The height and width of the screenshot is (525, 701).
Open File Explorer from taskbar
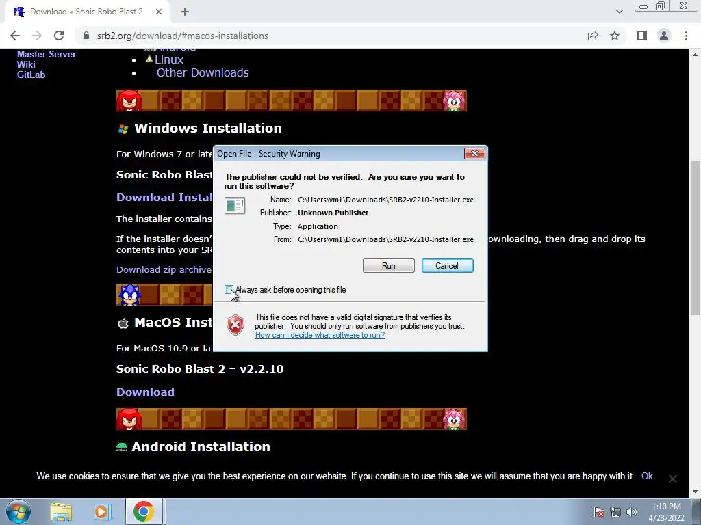pos(61,512)
